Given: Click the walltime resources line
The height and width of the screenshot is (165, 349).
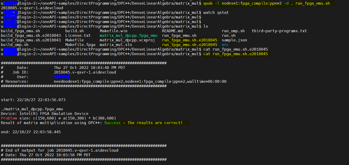Looking at the screenshot, I should coord(140,81).
